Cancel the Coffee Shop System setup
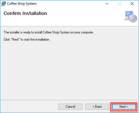The height and width of the screenshot is (113, 139). (70, 107)
